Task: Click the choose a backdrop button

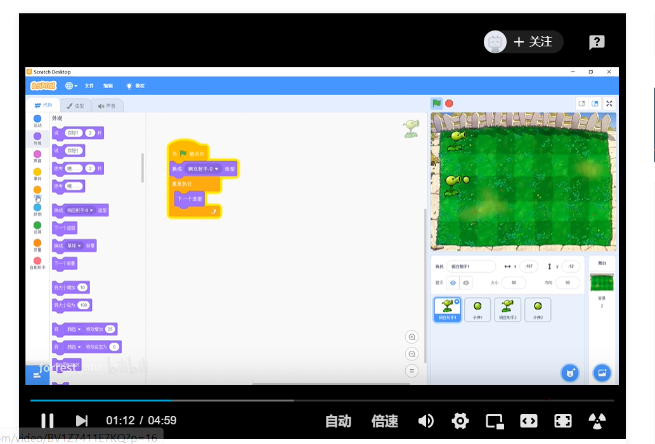Action: coord(602,372)
